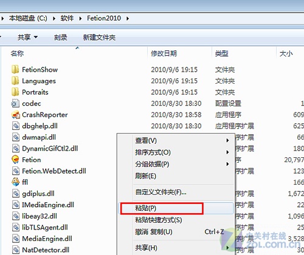
Task: Expand breadcrumb arrow after Fetion2010
Action: point(128,18)
